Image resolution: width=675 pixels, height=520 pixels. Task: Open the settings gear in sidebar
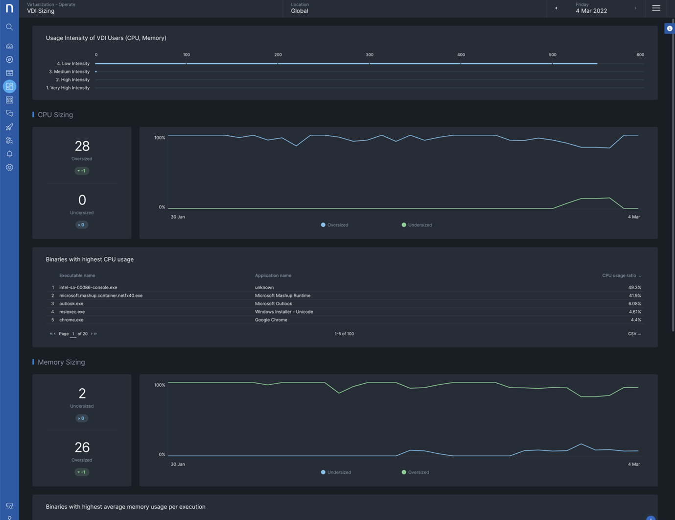[9, 168]
